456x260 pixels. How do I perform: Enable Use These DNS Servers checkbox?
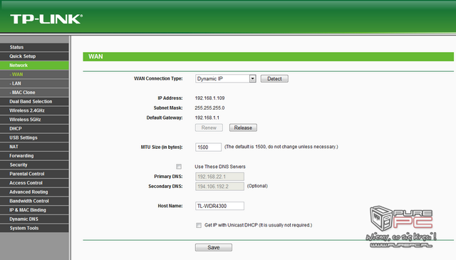click(179, 167)
